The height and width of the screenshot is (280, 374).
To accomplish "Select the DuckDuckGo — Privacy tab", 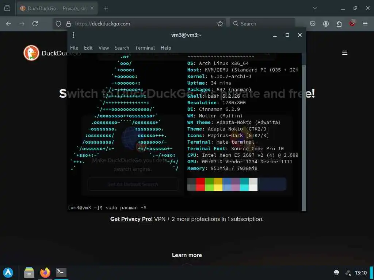I will coord(57,8).
